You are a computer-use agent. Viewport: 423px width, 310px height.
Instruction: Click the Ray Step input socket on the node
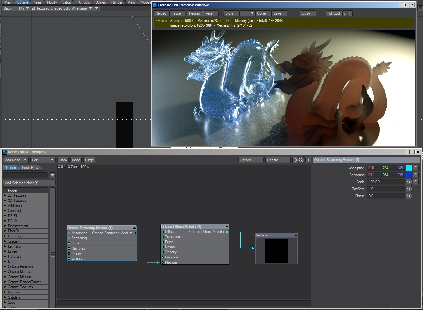point(69,249)
